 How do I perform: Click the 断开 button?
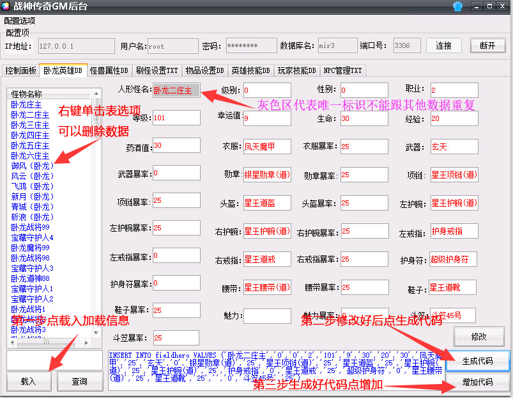(487, 45)
